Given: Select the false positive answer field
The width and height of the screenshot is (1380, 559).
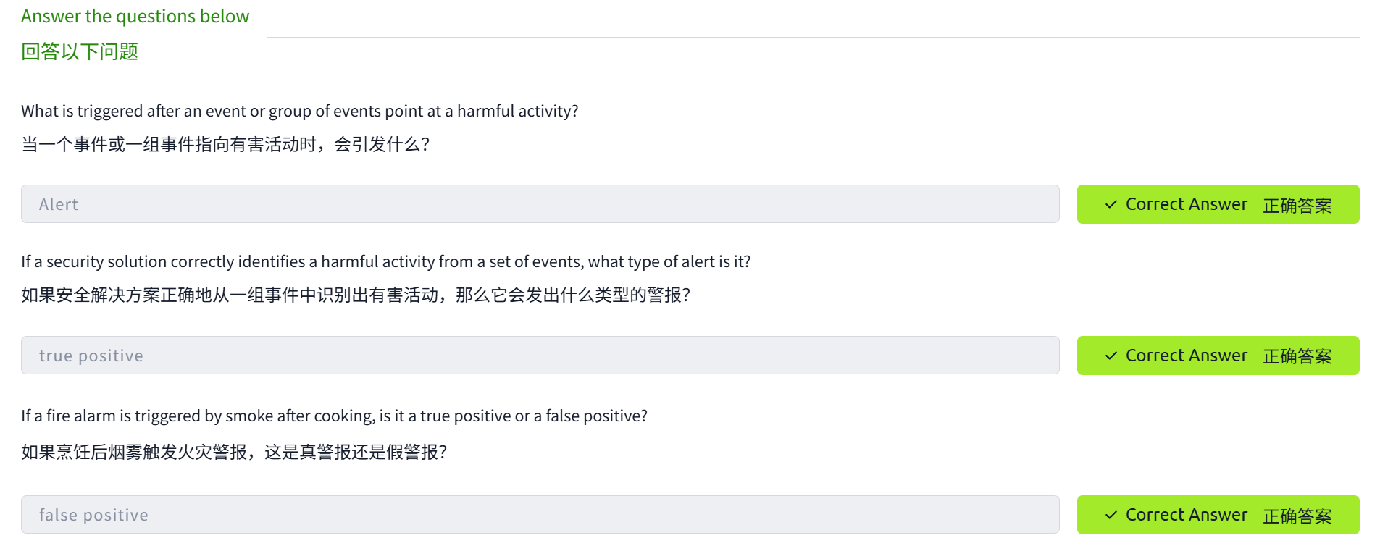Looking at the screenshot, I should tap(540, 515).
